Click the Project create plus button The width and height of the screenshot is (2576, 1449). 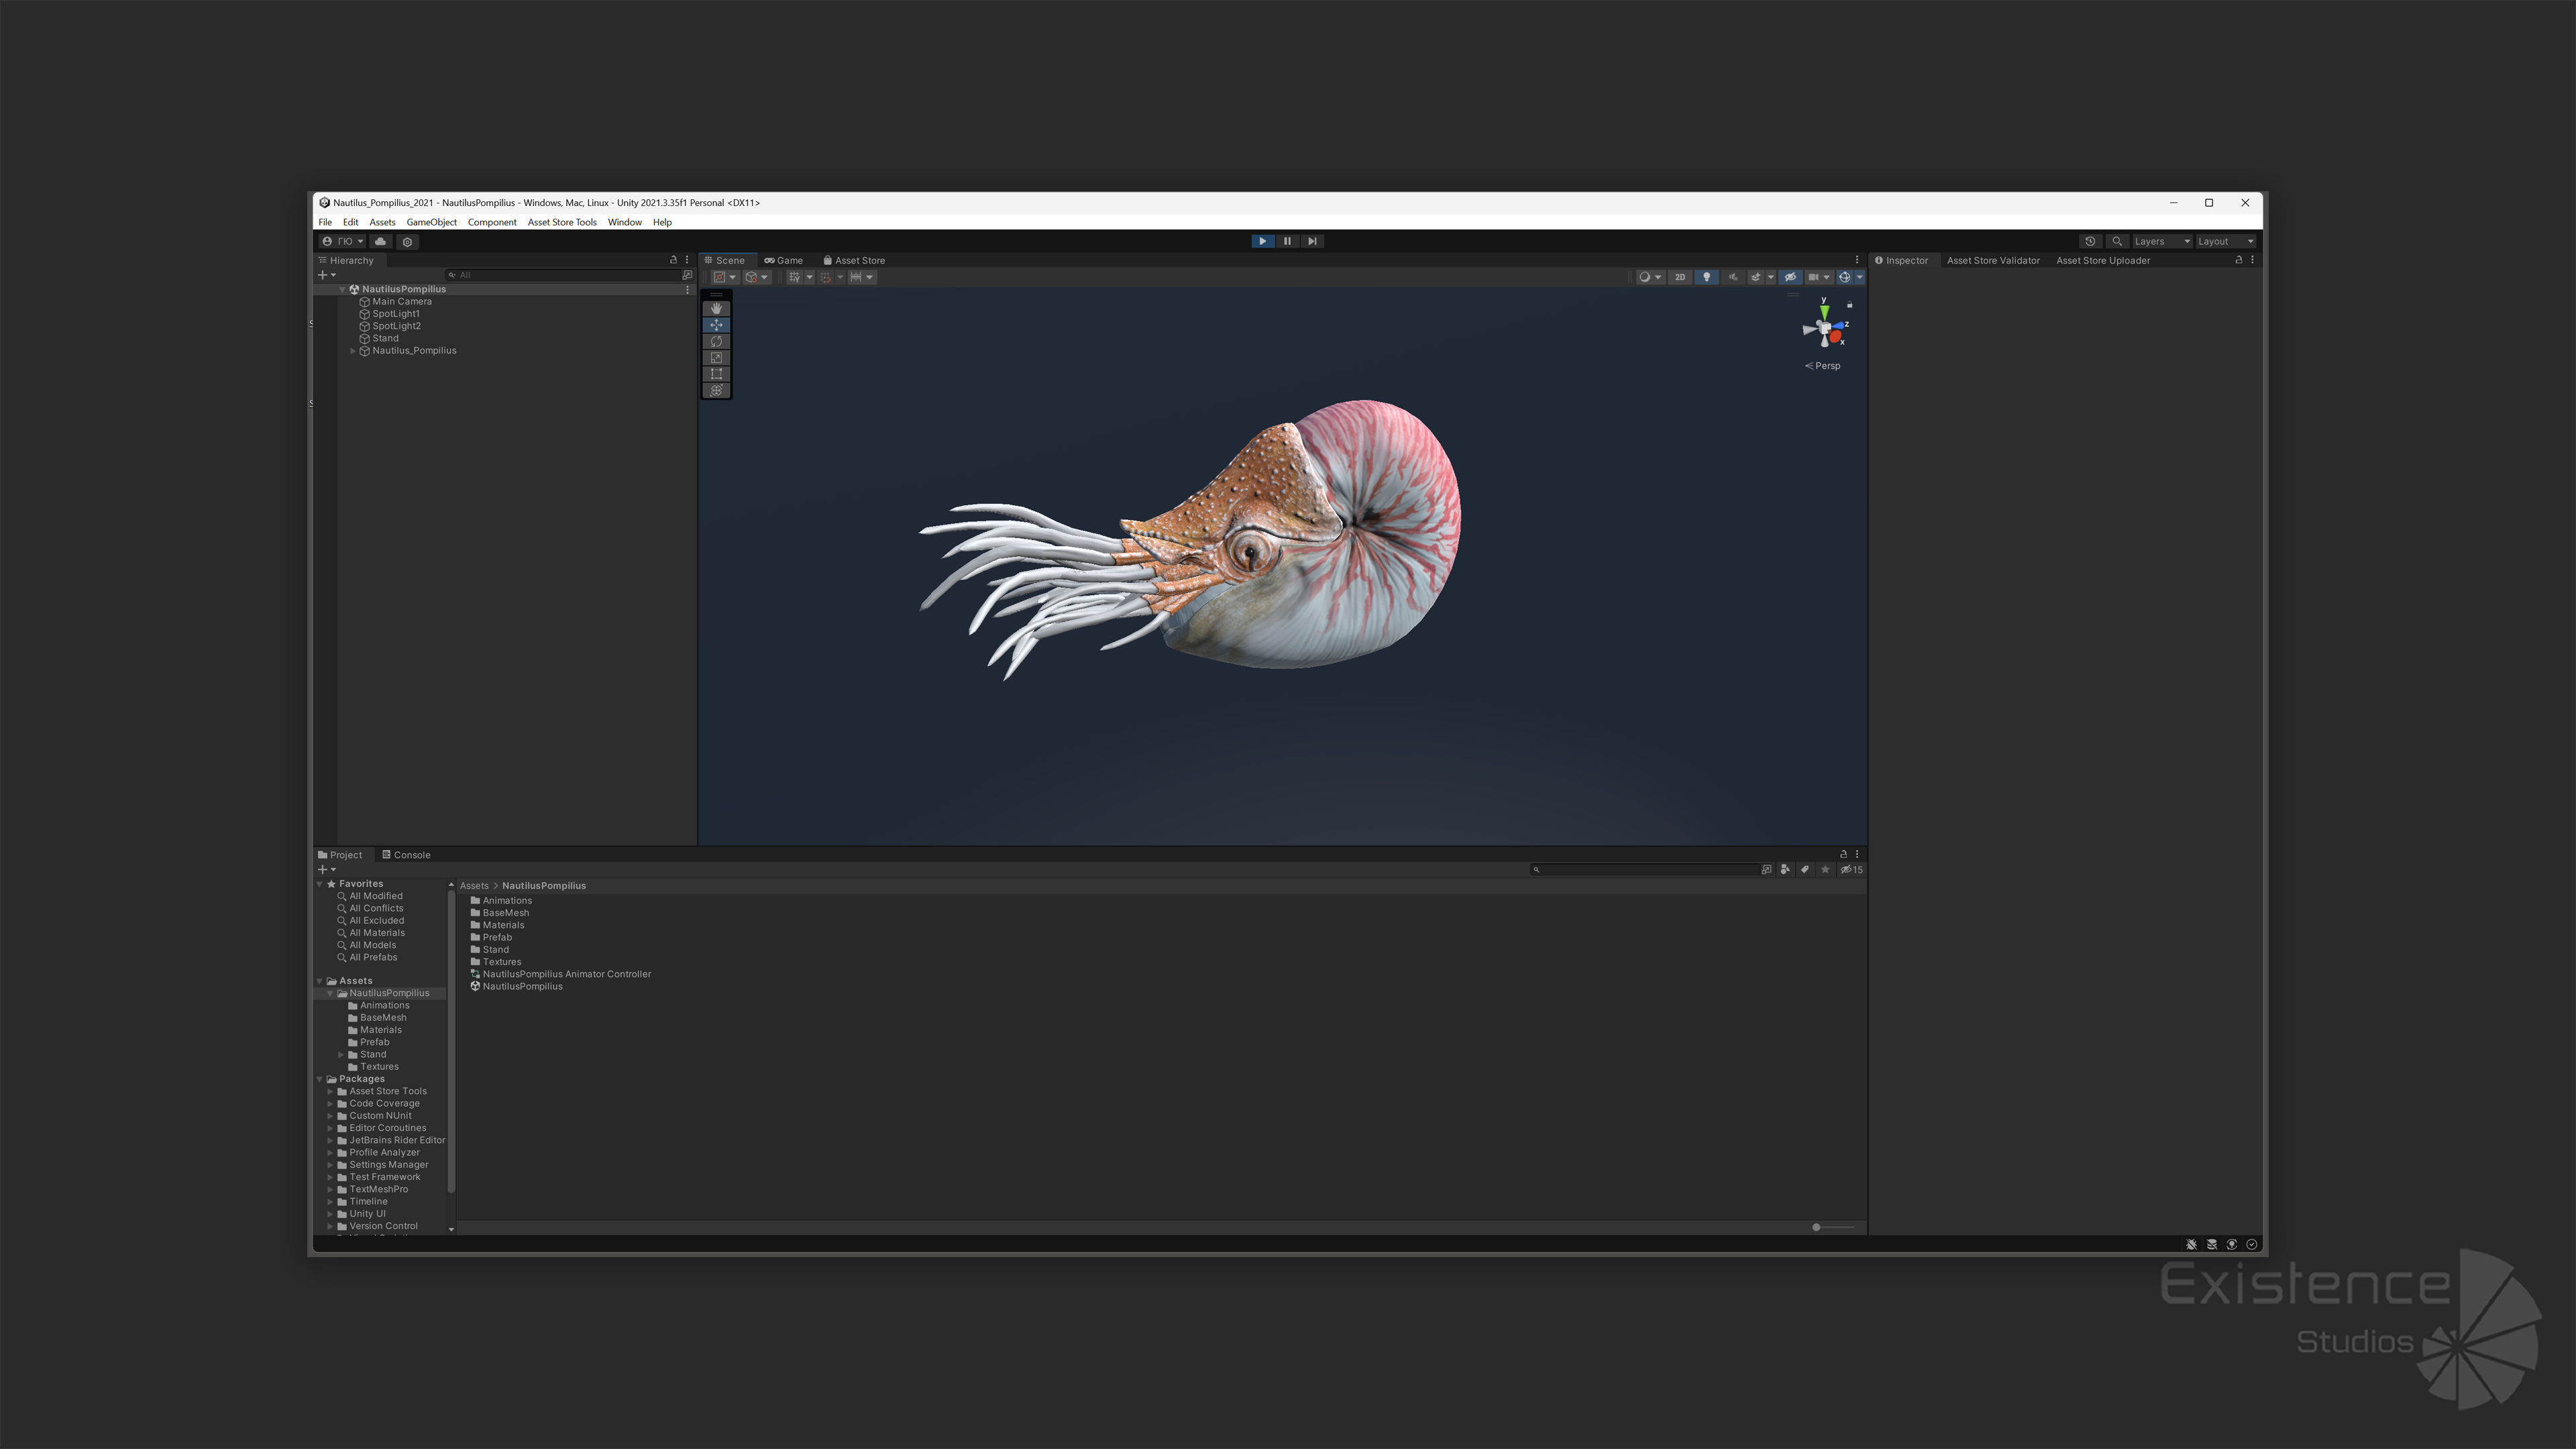(x=326, y=870)
